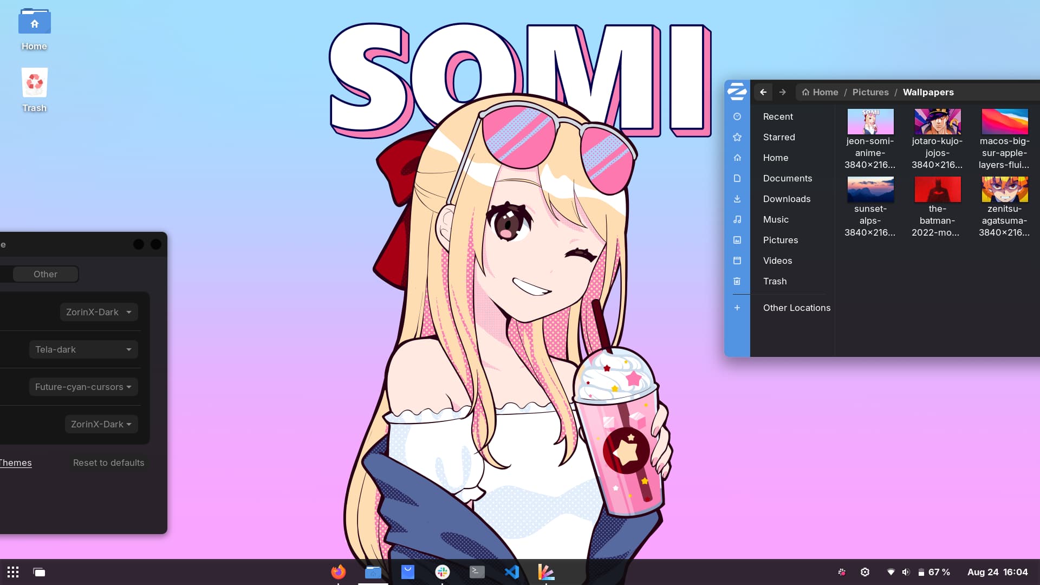
Task: Select Videos in Files sidebar
Action: coord(777,261)
